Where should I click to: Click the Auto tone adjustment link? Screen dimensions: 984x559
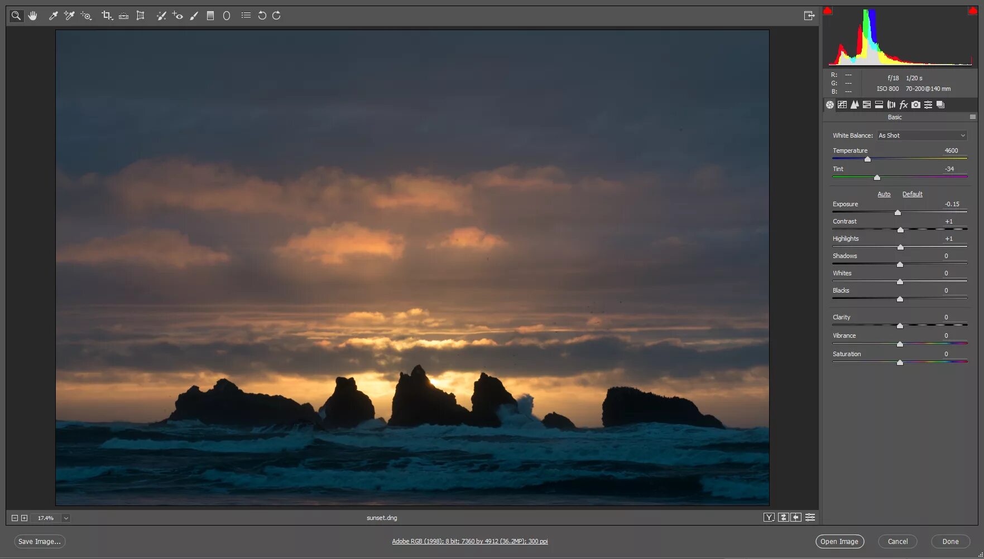pos(884,194)
